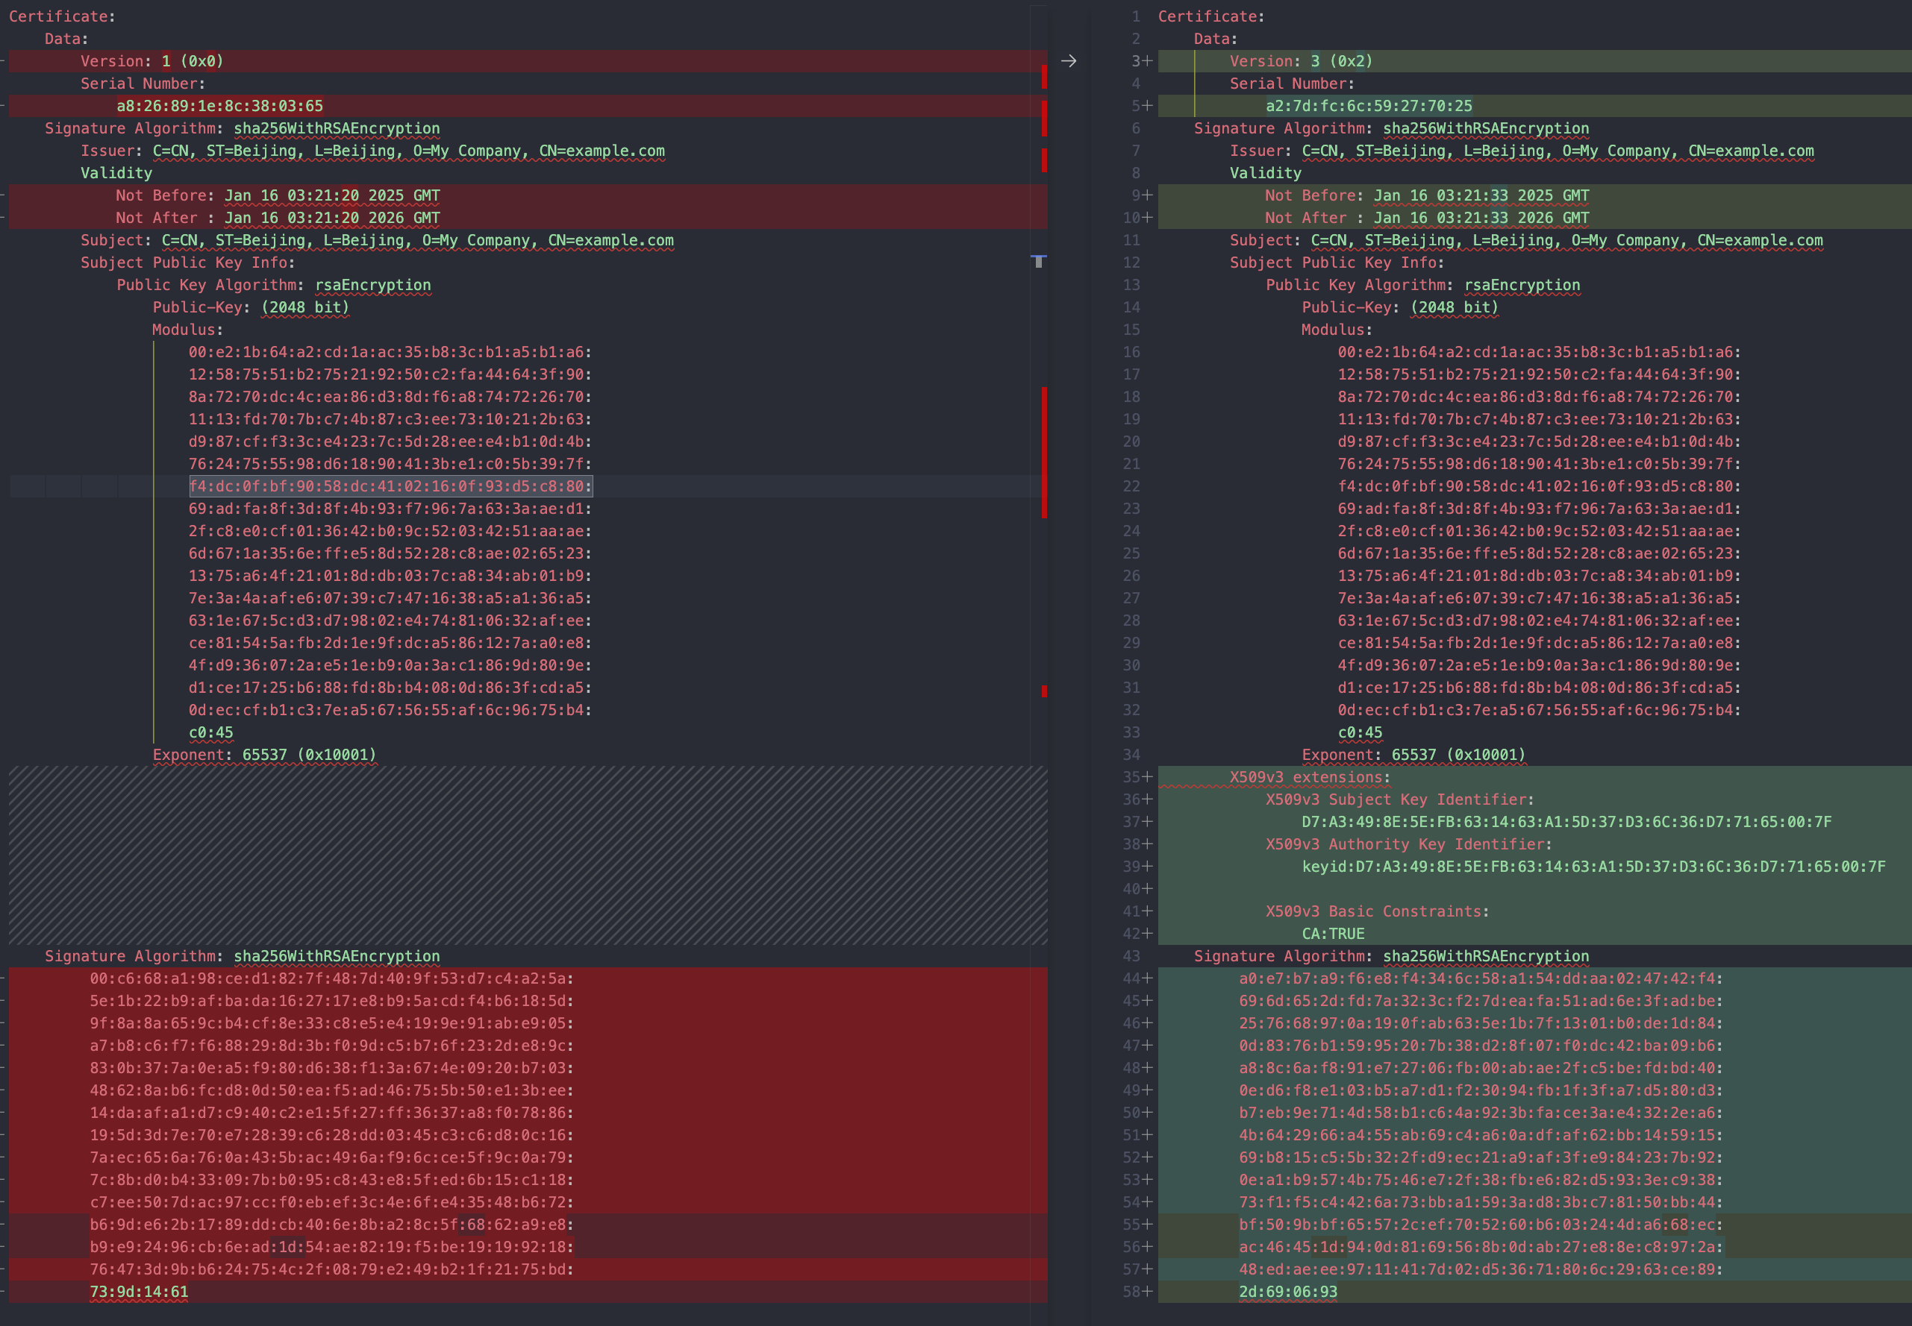Click left pane 'Serial Number:' line
The height and width of the screenshot is (1326, 1912).
(x=143, y=84)
